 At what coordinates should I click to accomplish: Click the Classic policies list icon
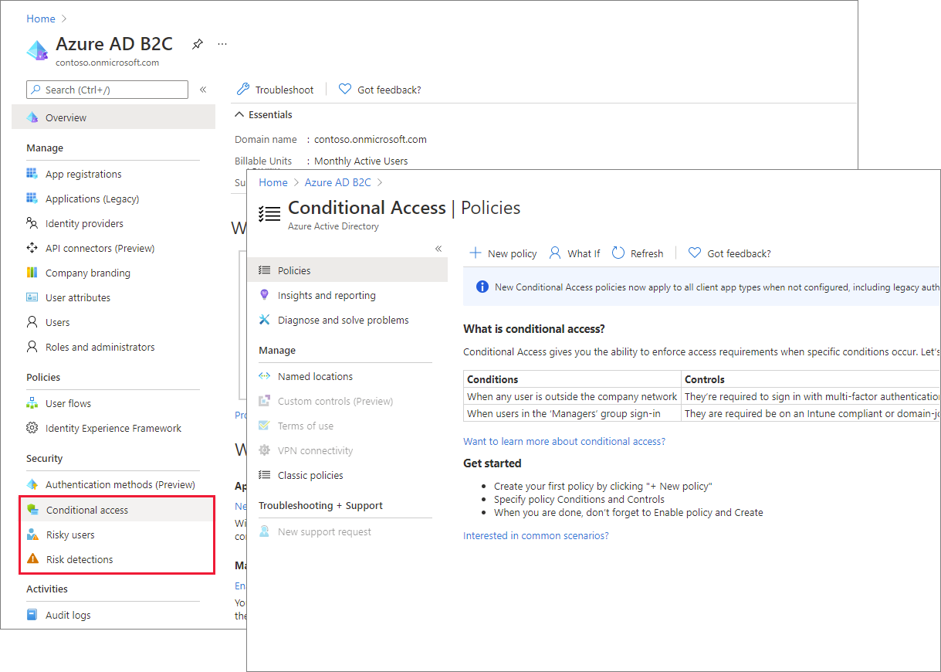[265, 475]
